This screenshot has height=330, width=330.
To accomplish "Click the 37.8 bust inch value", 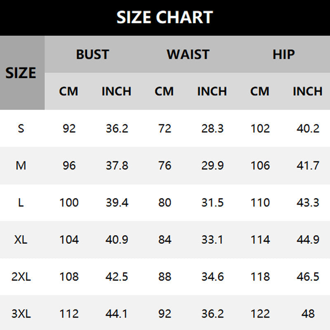I will tap(117, 165).
